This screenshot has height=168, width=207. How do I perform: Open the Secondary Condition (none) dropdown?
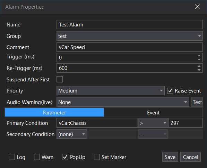click(x=72, y=134)
